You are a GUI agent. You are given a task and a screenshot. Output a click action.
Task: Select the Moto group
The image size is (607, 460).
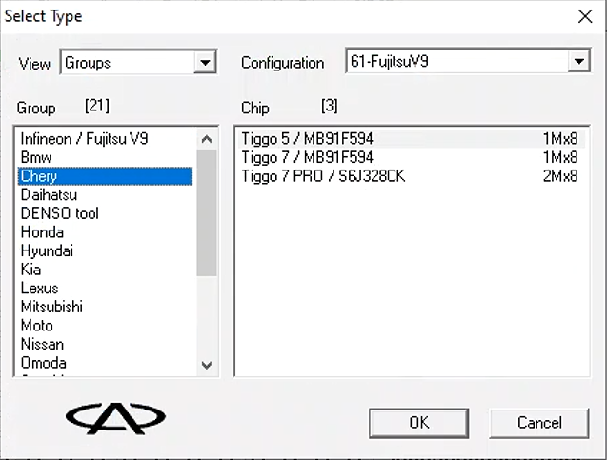(x=105, y=326)
